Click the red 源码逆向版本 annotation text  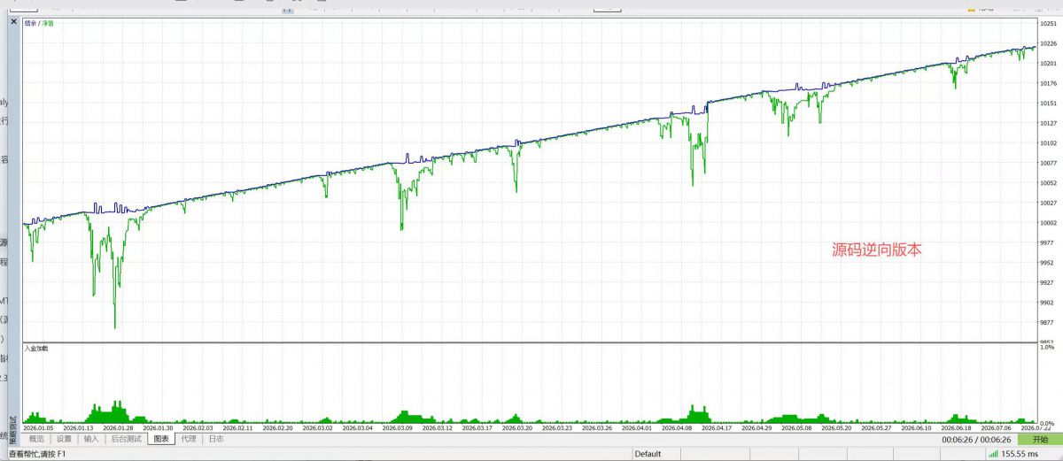click(877, 250)
